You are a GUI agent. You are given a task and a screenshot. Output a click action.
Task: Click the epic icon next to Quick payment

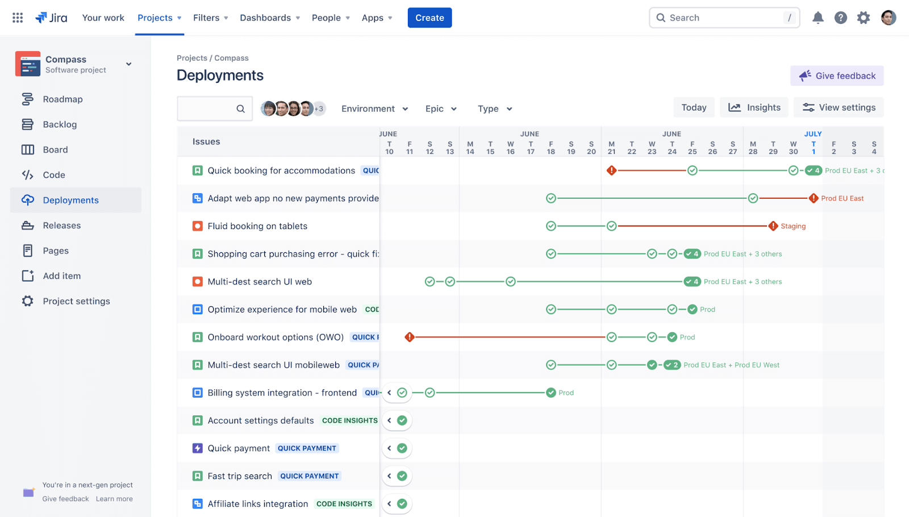point(197,448)
